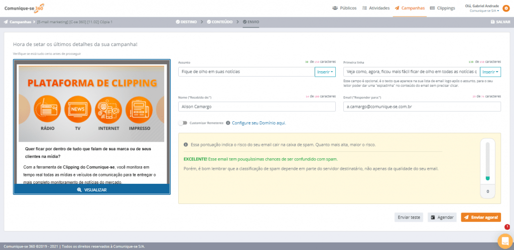
Task: Click the TV news icon in the preview
Action: point(78,109)
